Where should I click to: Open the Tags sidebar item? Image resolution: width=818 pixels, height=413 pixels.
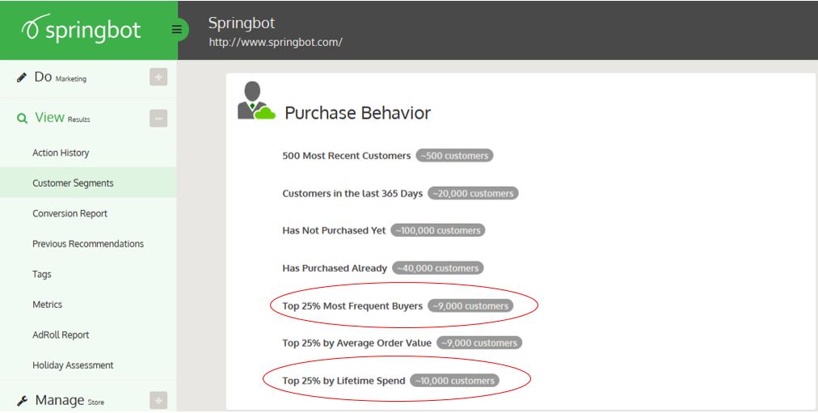coord(41,274)
